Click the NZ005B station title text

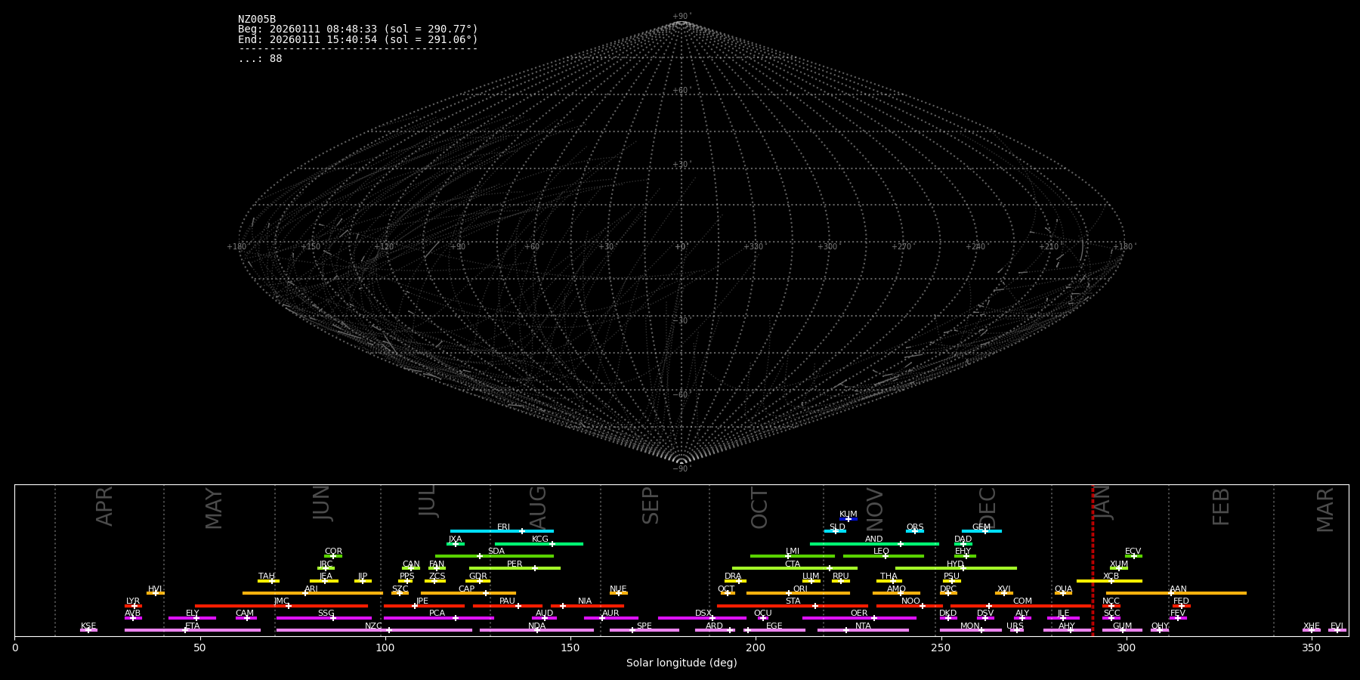257,20
